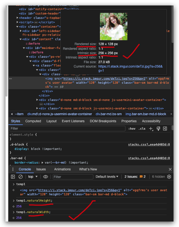Collapse the div id content node
Screen dimensions: 179x227
(21, 39)
